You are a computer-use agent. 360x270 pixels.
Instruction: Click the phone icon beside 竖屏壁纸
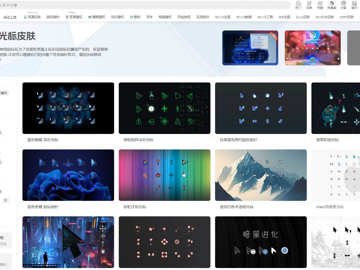pos(67,17)
